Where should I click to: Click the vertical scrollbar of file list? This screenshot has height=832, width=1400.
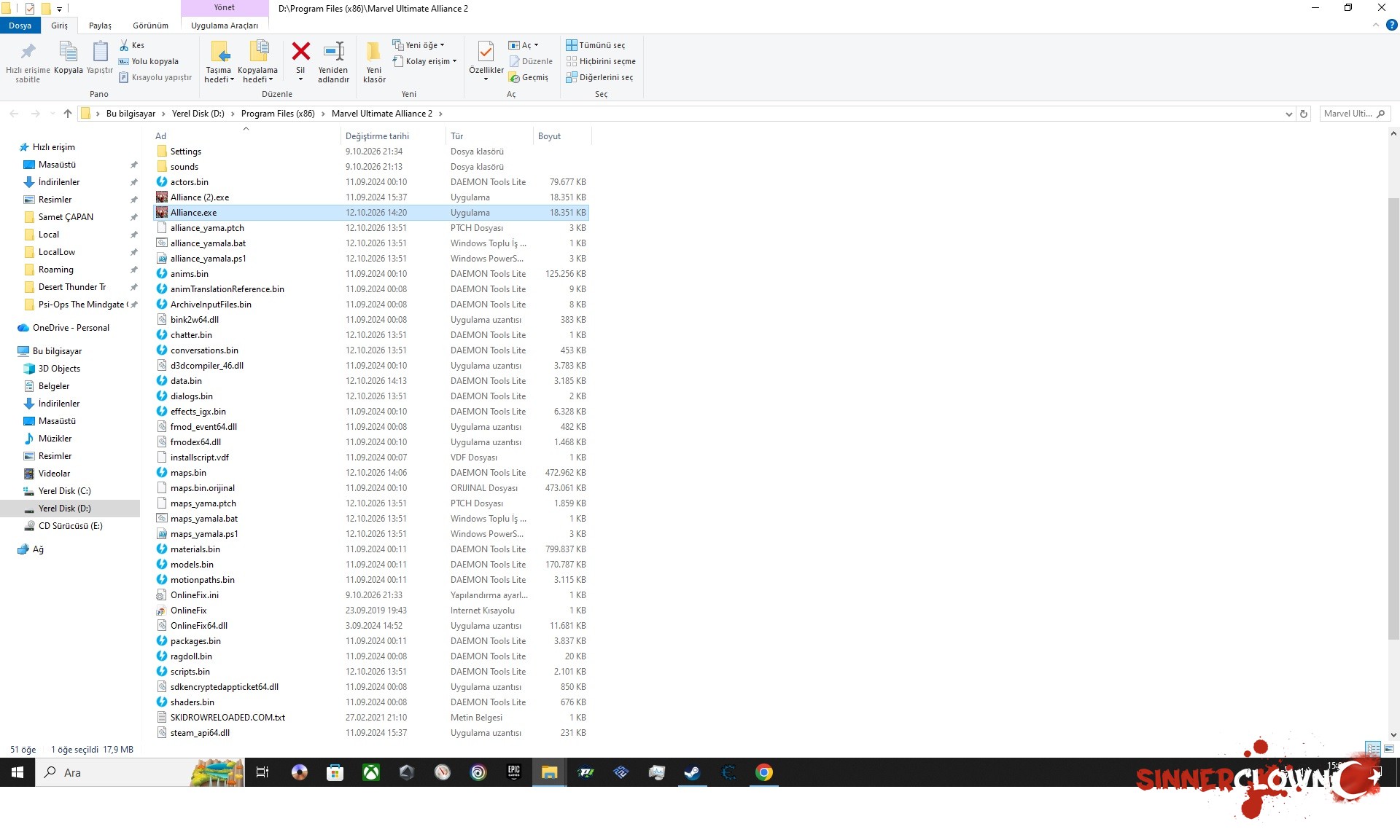coord(1393,419)
